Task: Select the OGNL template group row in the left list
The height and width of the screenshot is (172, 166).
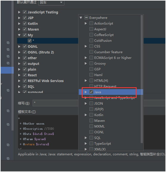Action: click(x=48, y=47)
